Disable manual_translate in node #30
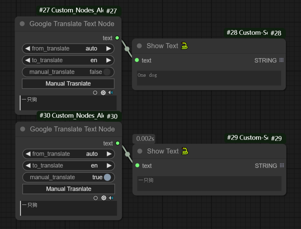 point(107,177)
